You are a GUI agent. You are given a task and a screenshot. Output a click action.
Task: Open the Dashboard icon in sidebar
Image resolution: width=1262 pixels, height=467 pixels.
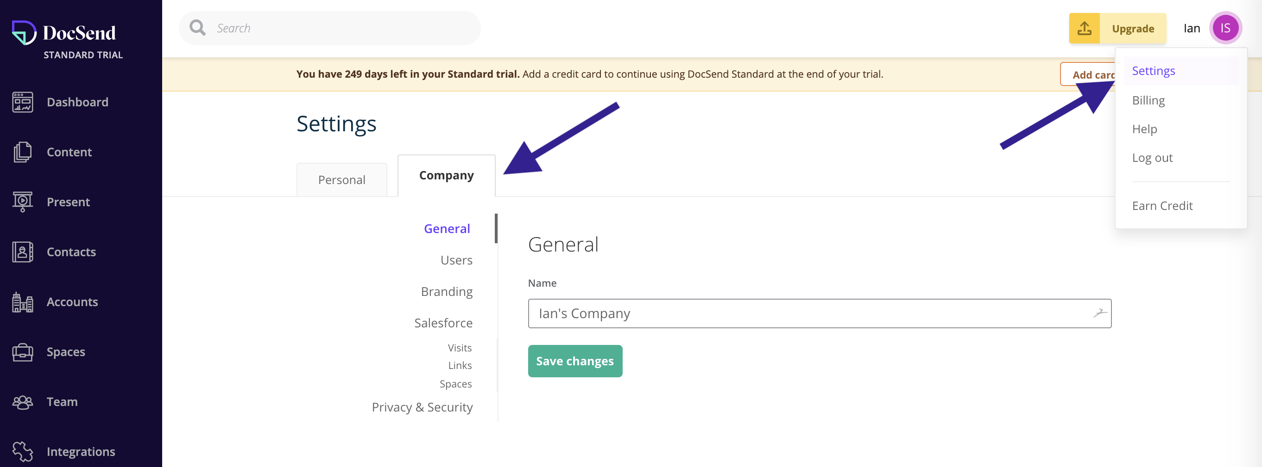tap(23, 102)
